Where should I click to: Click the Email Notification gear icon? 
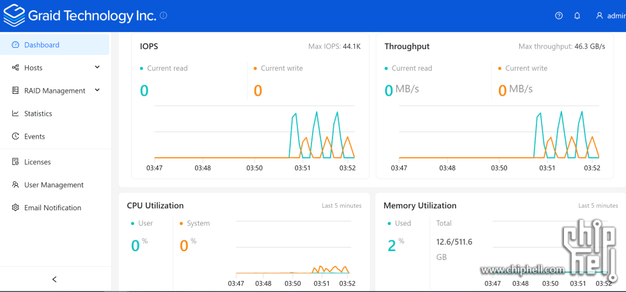pyautogui.click(x=15, y=208)
